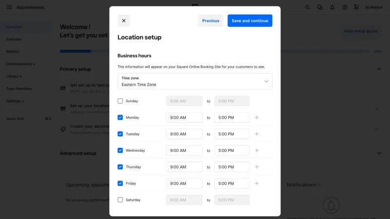Open the hamburger menu next to Appointments
The height and width of the screenshot is (219, 390).
[x=9, y=7]
